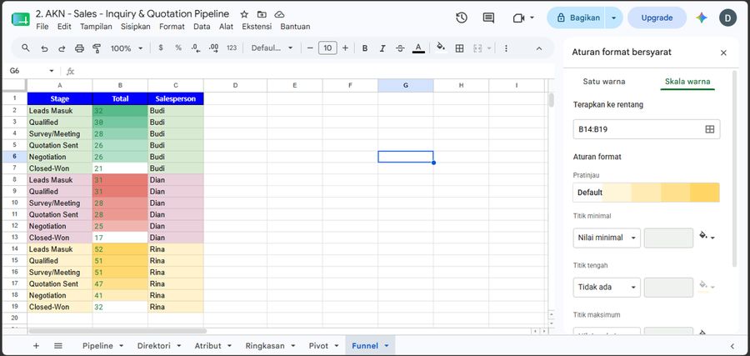This screenshot has width=750, height=356.
Task: Open the Edit menu
Action: coord(64,27)
